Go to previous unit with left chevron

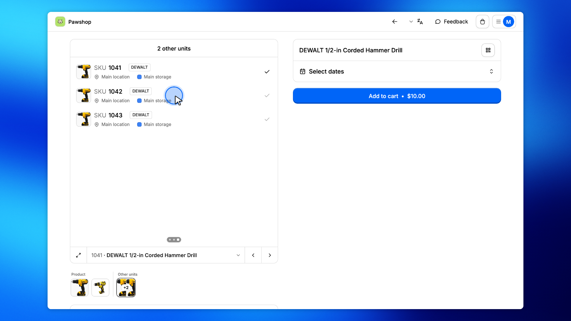253,255
